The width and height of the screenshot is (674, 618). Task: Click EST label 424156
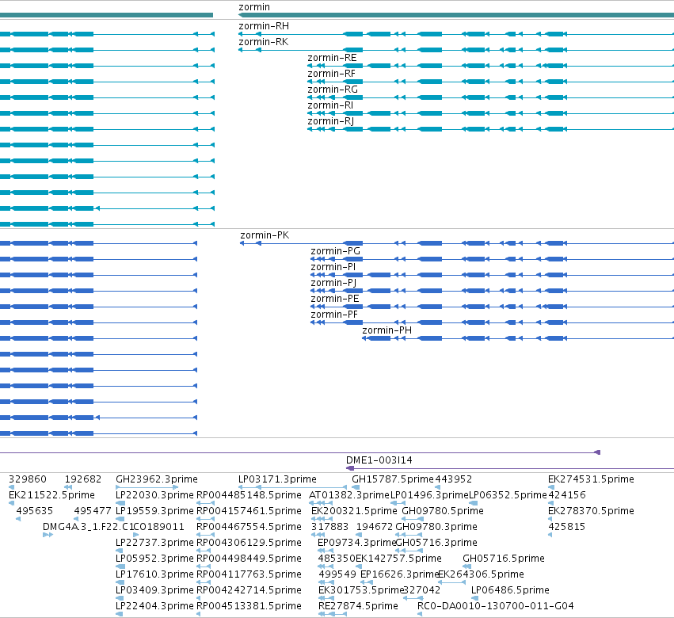pyautogui.click(x=567, y=495)
